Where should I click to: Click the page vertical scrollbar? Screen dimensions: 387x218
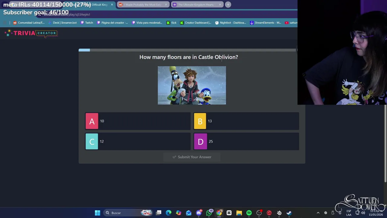(385, 144)
